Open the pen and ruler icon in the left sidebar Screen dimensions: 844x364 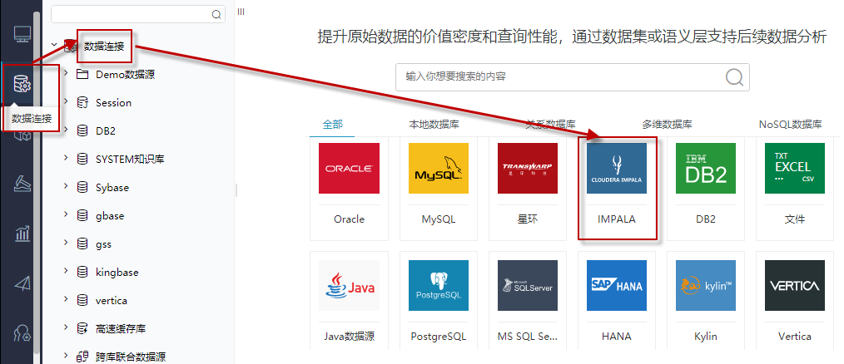pyautogui.click(x=22, y=184)
